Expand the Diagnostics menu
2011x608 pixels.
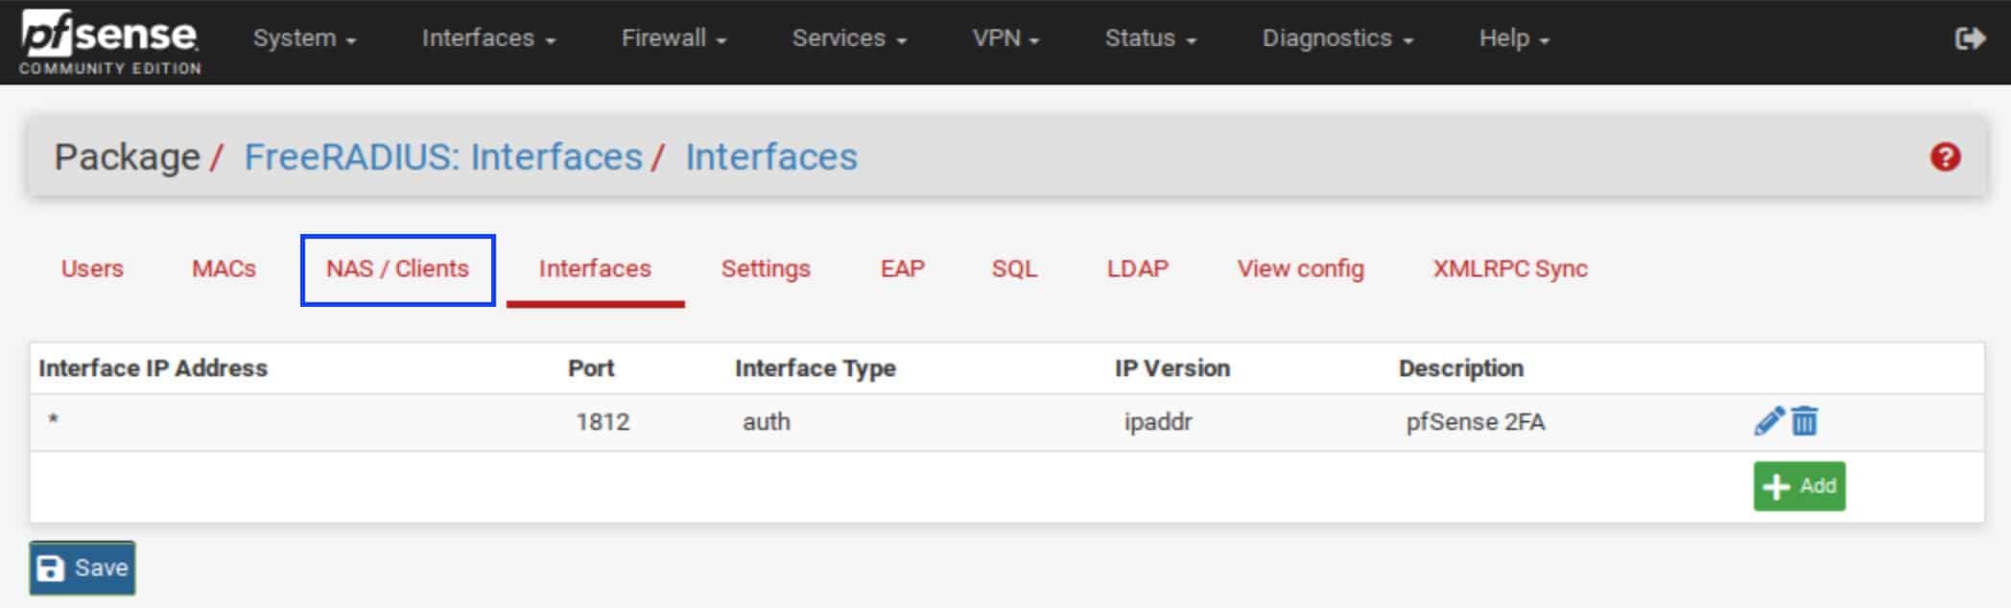click(1337, 38)
